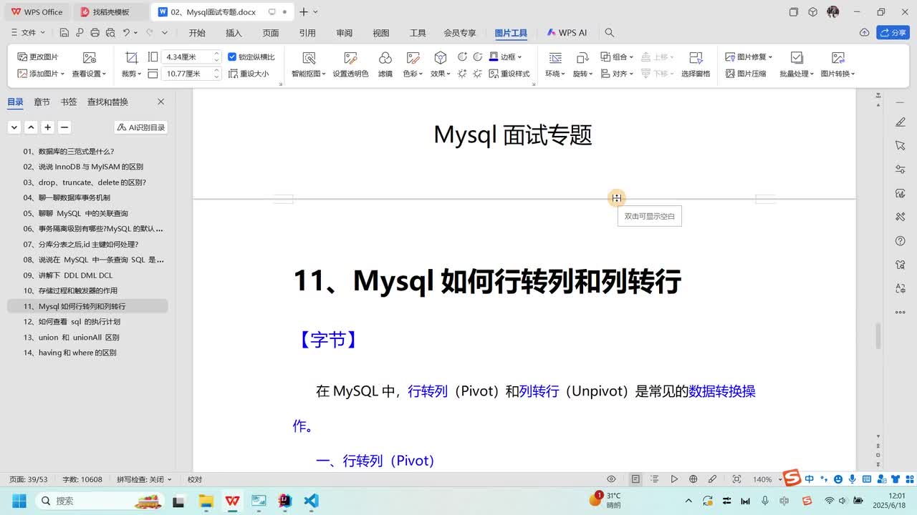The width and height of the screenshot is (917, 515).
Task: Open the WPS AI tab
Action: (567, 33)
